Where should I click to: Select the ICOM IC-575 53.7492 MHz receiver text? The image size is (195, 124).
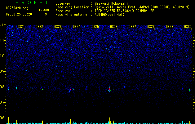[x=124, y=11]
